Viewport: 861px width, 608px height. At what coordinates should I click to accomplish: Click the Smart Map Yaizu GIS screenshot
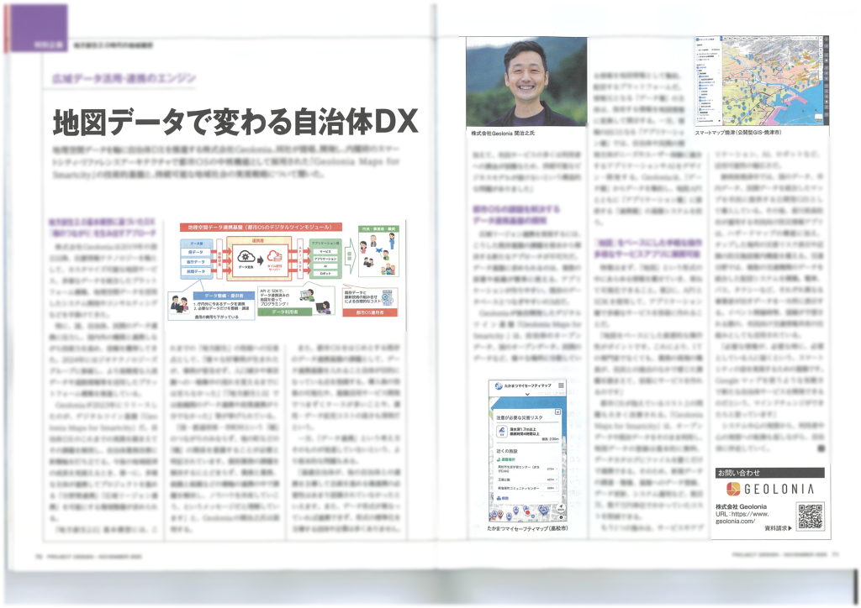pos(760,82)
